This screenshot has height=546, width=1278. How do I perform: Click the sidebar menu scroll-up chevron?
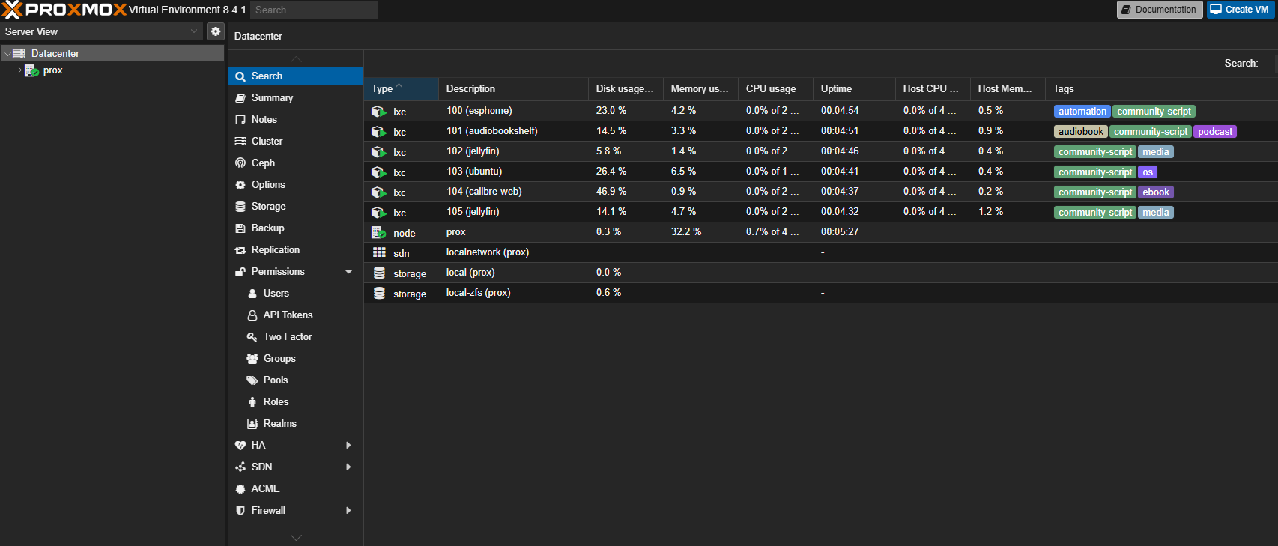[296, 59]
